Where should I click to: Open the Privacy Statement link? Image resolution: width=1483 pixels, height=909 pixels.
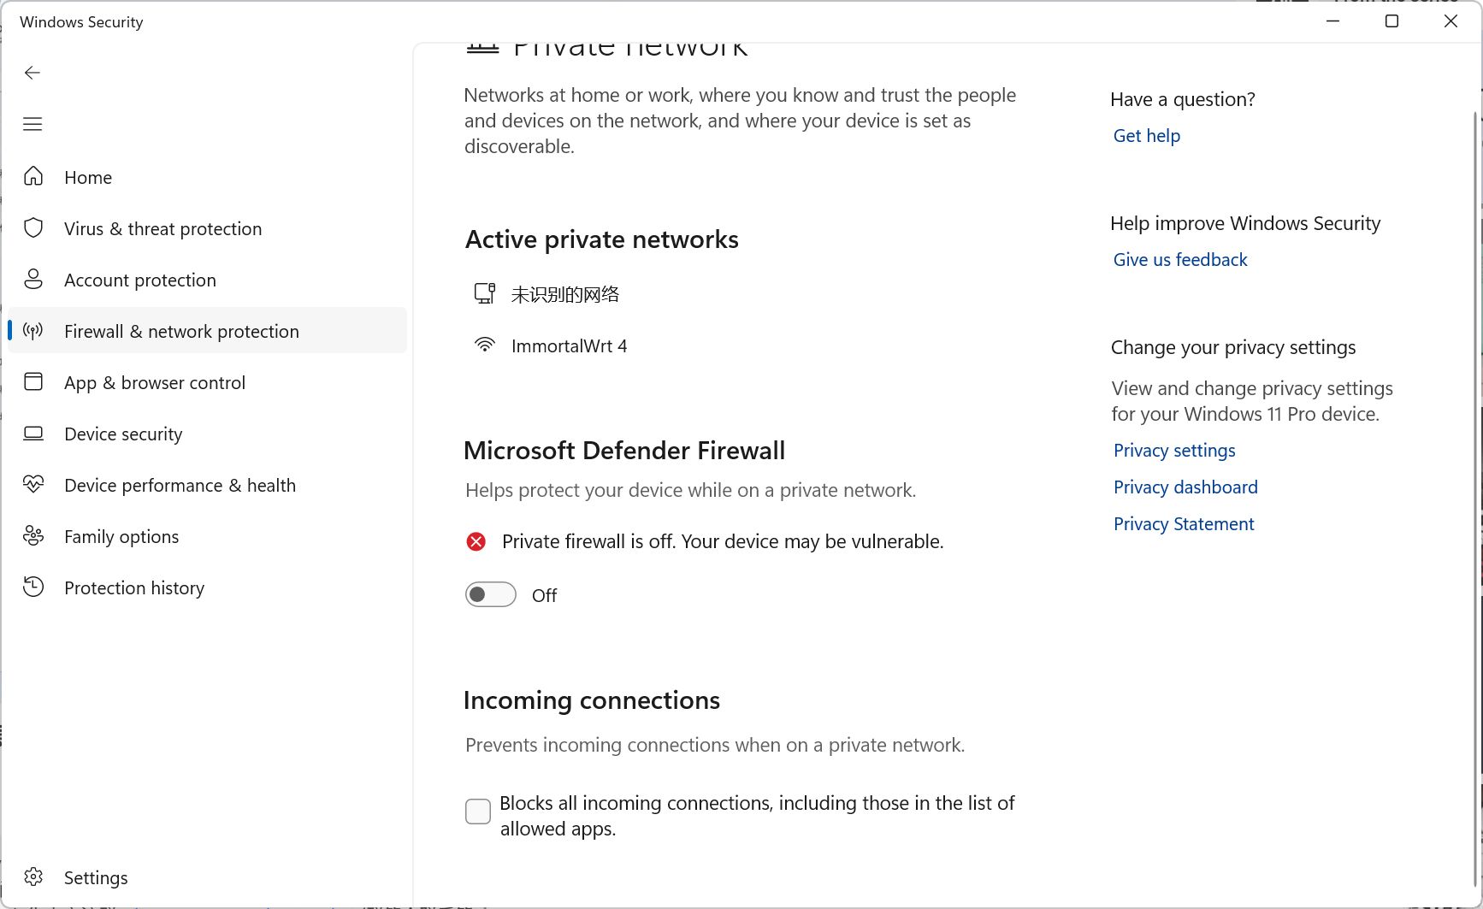(x=1184, y=524)
